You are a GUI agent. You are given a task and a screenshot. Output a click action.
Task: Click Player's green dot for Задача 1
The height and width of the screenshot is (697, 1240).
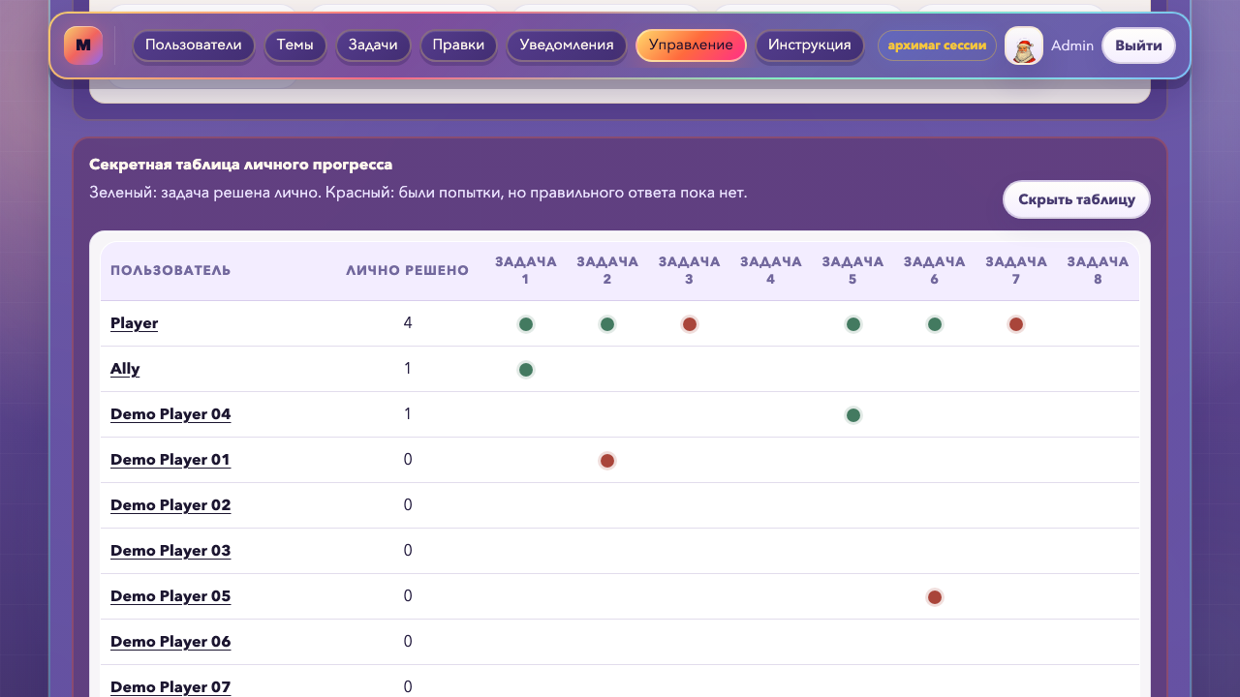pyautogui.click(x=526, y=324)
